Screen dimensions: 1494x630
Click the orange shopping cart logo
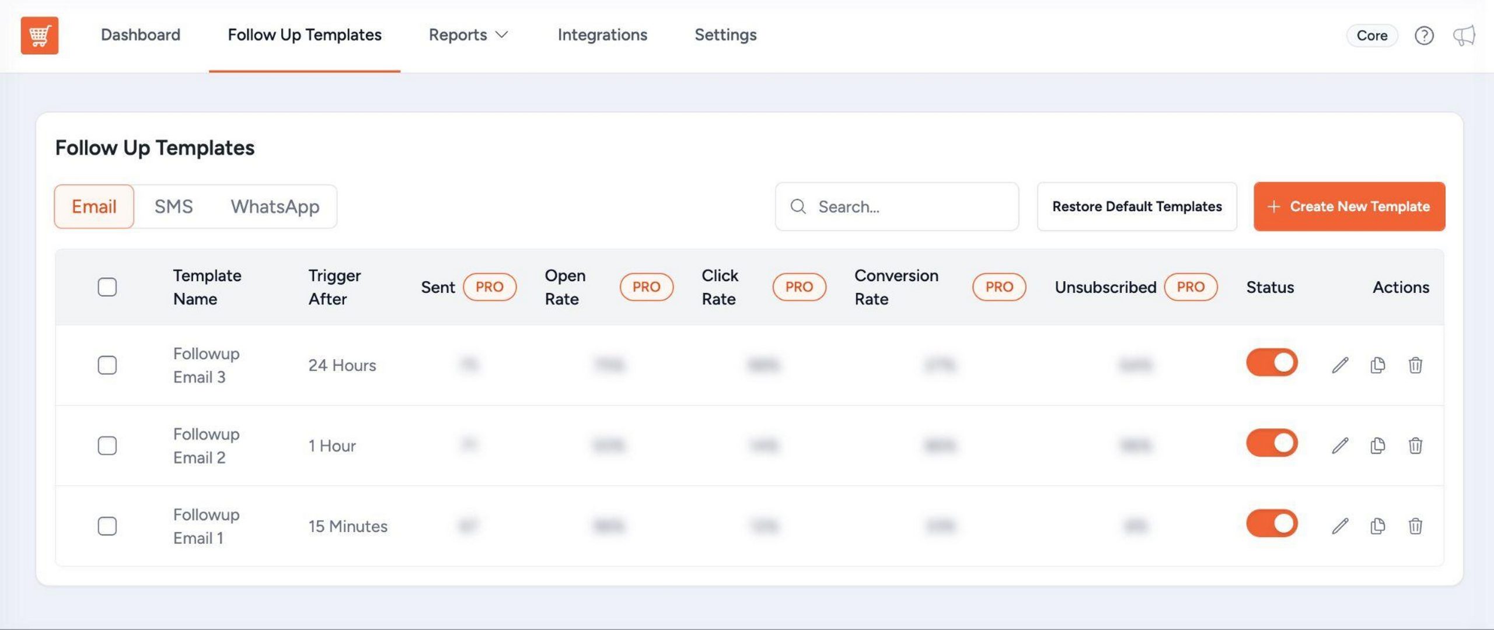39,35
